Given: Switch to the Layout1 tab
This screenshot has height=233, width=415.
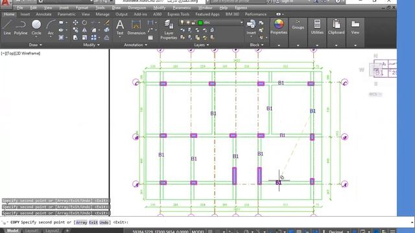Looking at the screenshot, I should [x=32, y=230].
